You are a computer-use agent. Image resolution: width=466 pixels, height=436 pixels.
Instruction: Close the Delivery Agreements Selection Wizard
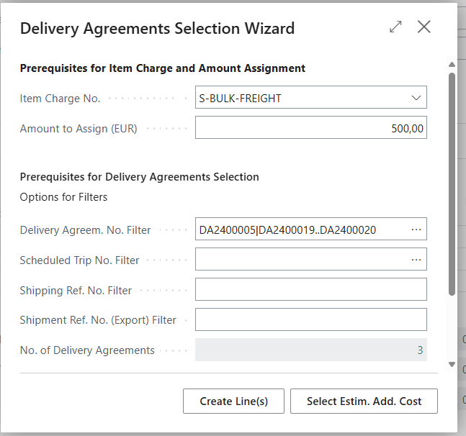tap(424, 27)
